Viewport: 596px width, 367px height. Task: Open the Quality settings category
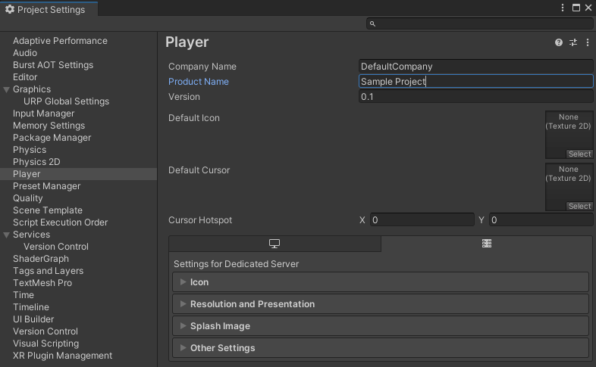28,198
